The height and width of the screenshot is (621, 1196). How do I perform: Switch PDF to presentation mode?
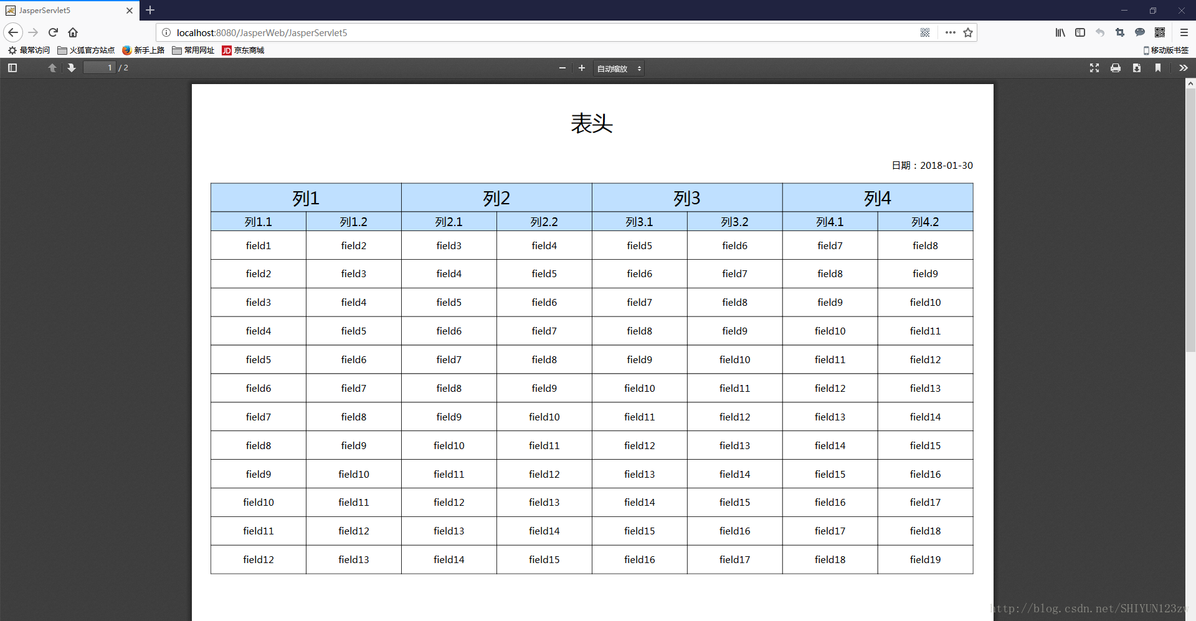pos(1094,68)
